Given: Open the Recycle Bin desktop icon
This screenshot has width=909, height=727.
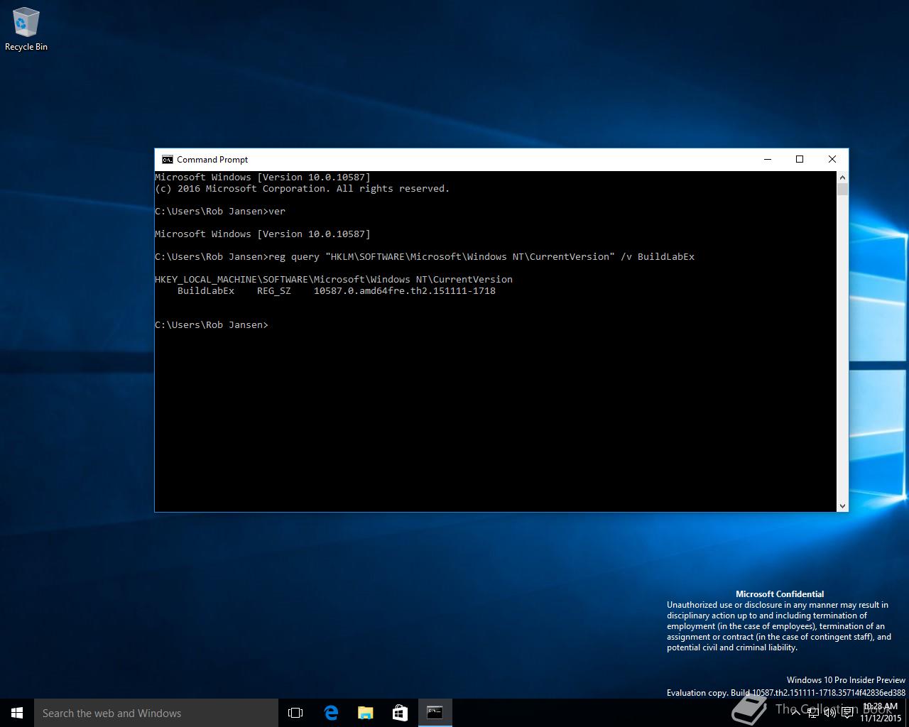Looking at the screenshot, I should [26, 29].
